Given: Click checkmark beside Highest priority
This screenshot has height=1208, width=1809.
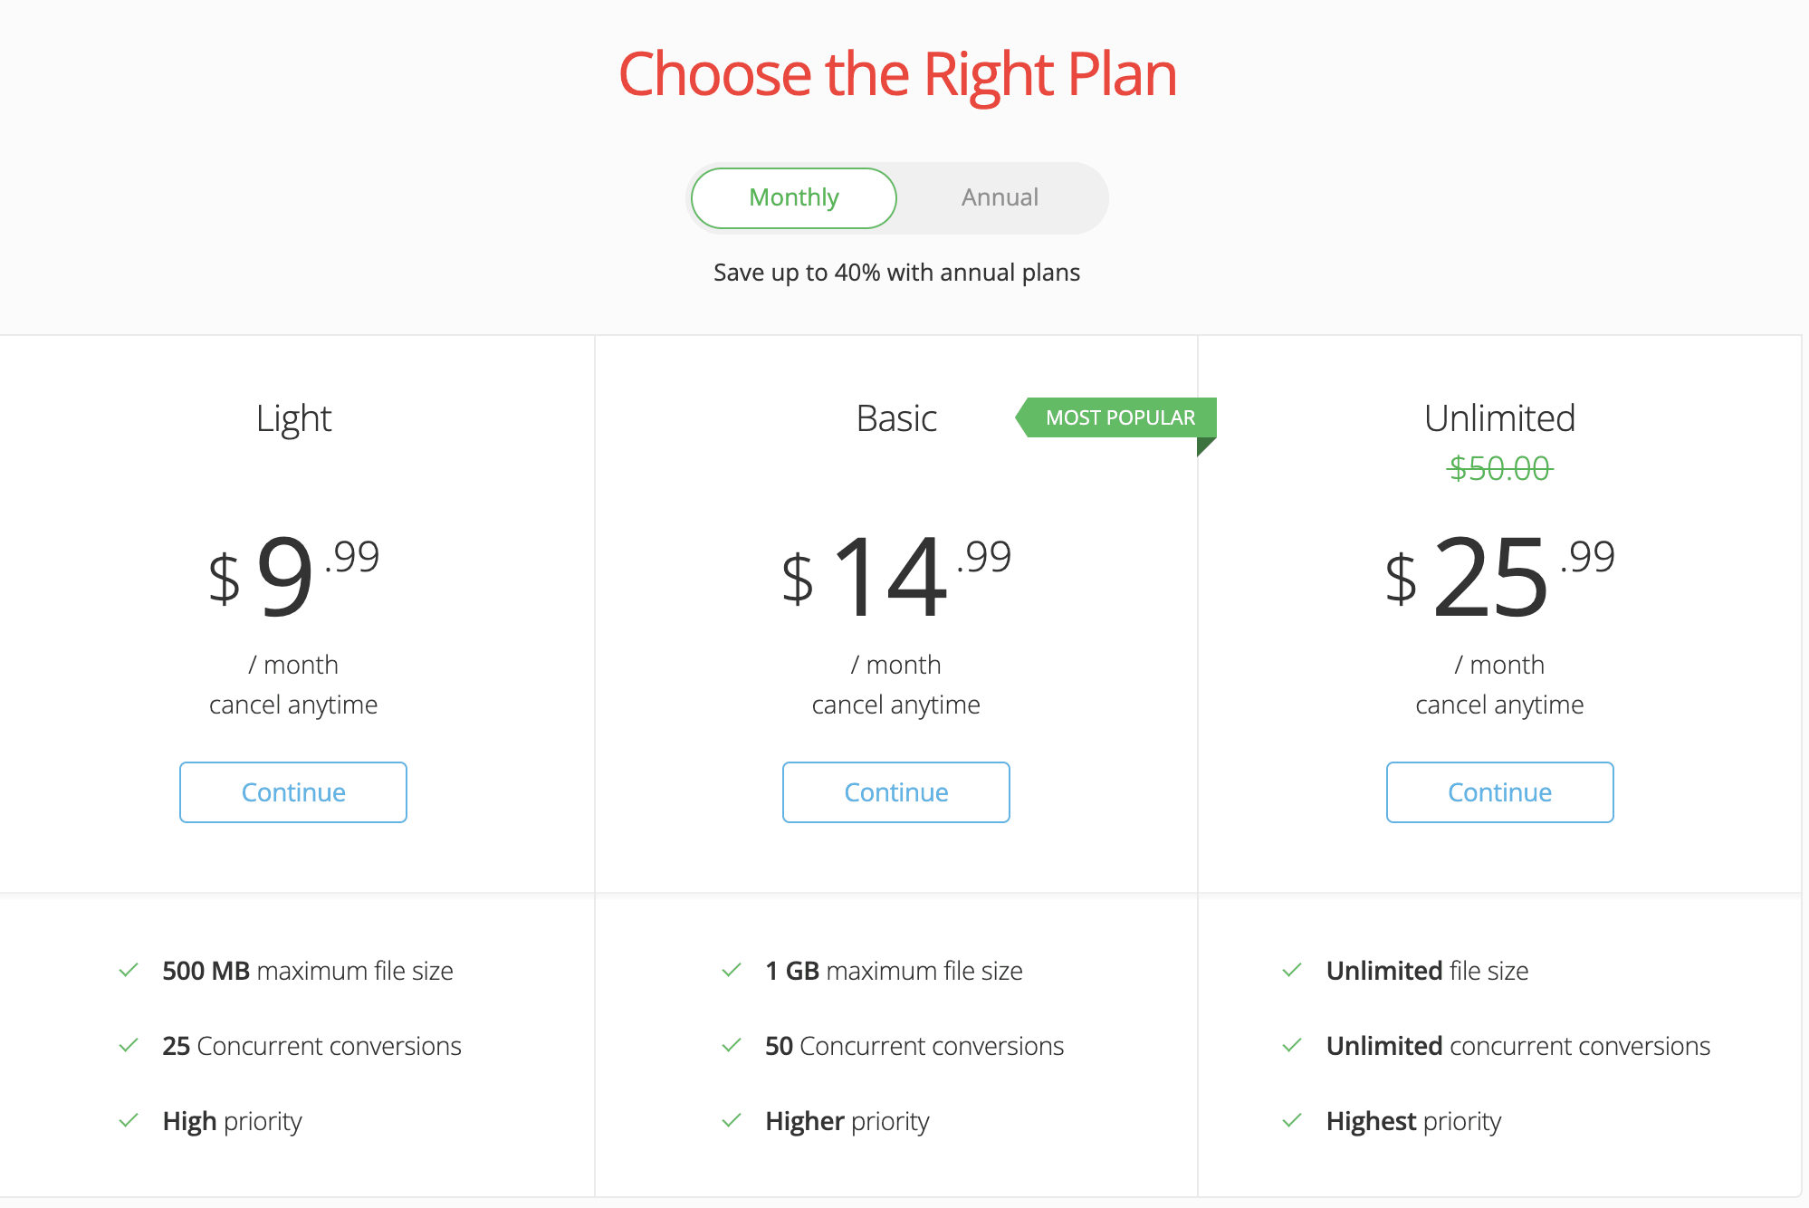Looking at the screenshot, I should click(x=1292, y=1120).
